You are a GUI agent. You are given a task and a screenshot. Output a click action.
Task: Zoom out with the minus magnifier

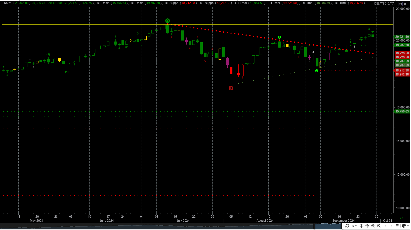tap(373, 226)
